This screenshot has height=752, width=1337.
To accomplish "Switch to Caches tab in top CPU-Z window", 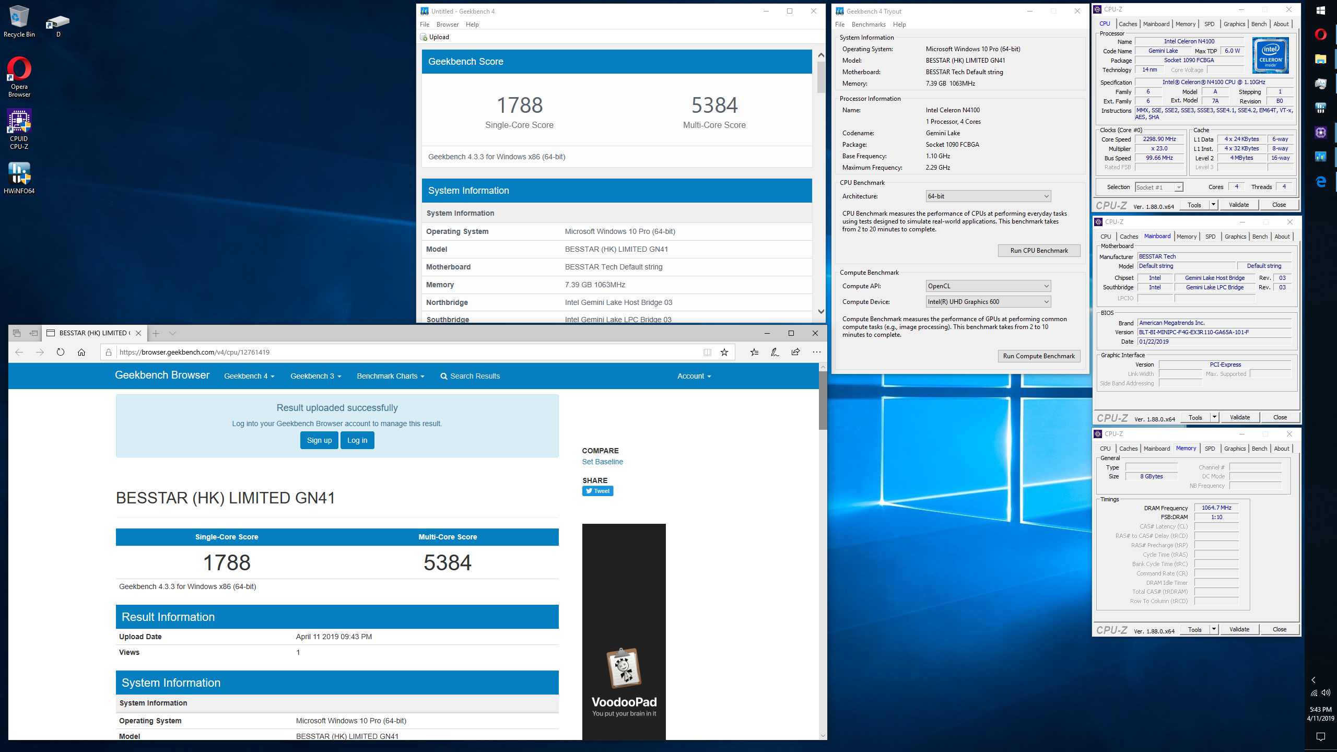I will pos(1128,24).
